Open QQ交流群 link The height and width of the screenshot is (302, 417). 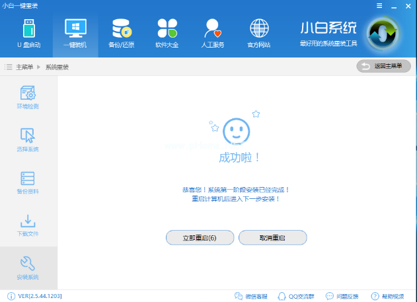click(296, 296)
